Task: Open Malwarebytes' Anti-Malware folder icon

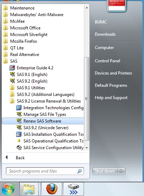Action: (x=5, y=15)
